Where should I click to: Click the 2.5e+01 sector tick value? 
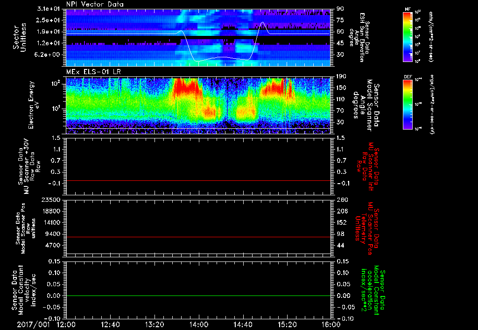(49, 20)
